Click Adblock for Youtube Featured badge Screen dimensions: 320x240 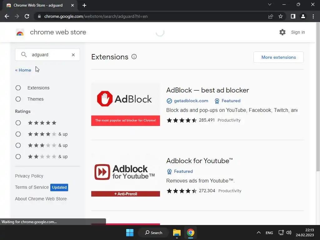pyautogui.click(x=180, y=171)
